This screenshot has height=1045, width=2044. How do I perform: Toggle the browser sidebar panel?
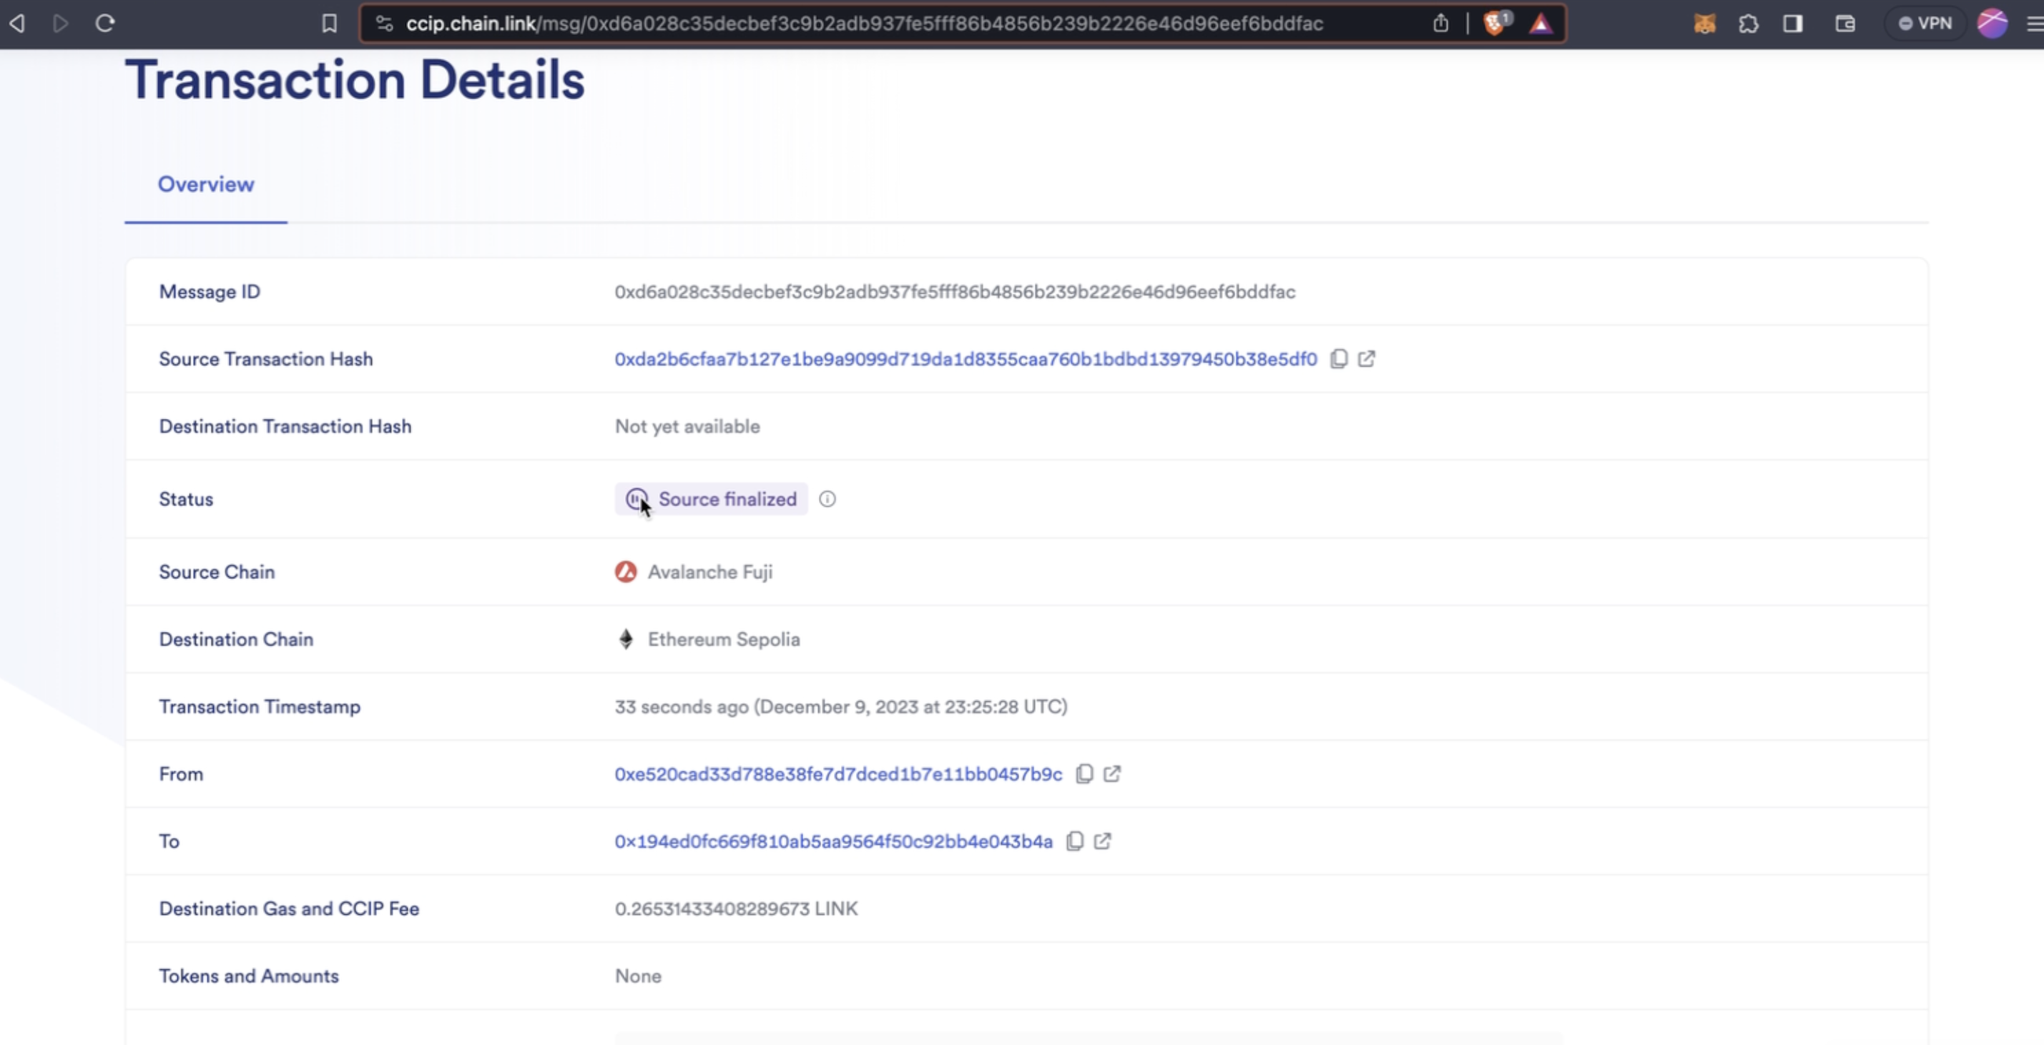[1792, 24]
